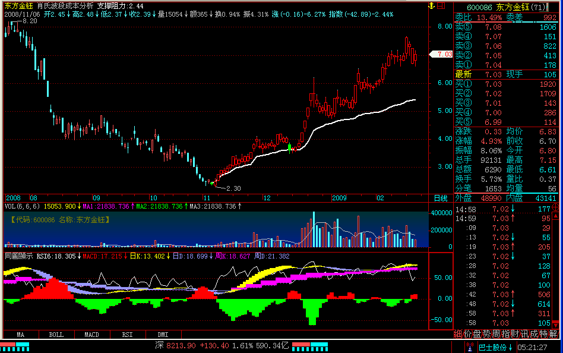Click the 买③ bid row at 7.01
This screenshot has width=563, height=353.
pyautogui.click(x=506, y=103)
